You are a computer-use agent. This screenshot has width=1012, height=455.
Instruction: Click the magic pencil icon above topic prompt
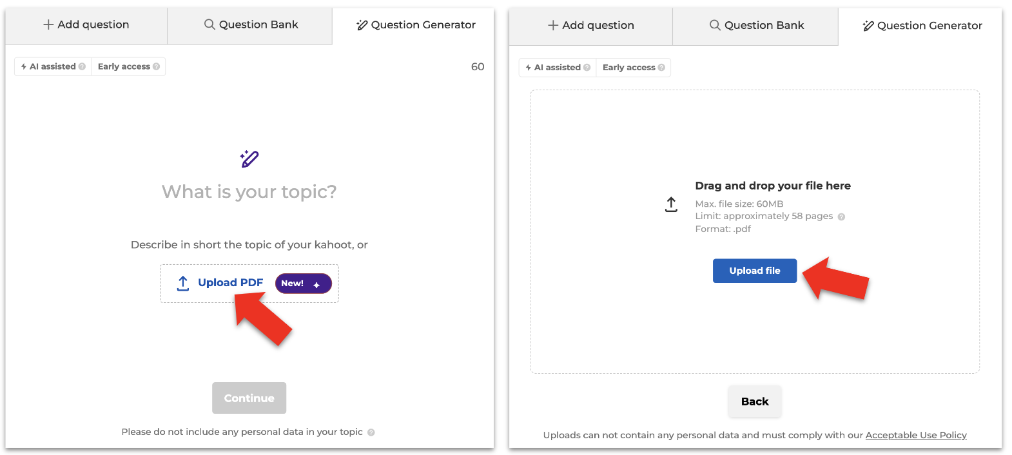pos(249,159)
